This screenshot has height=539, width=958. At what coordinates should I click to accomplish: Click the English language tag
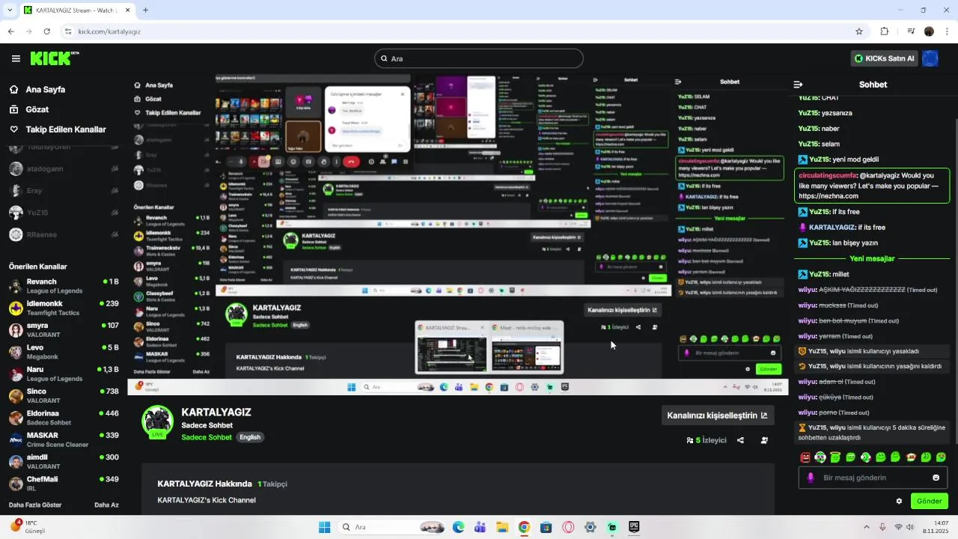(250, 437)
